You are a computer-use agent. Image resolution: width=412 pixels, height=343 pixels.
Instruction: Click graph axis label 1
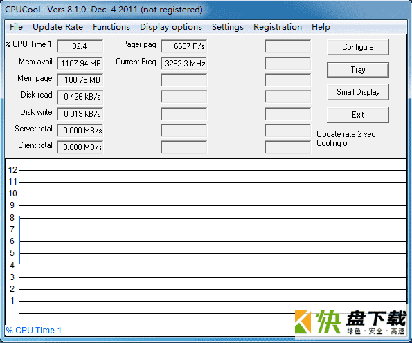coord(12,301)
